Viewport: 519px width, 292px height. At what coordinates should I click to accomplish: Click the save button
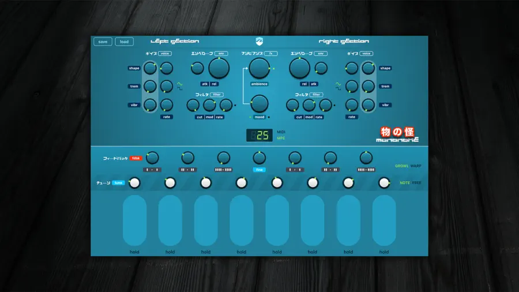click(103, 42)
